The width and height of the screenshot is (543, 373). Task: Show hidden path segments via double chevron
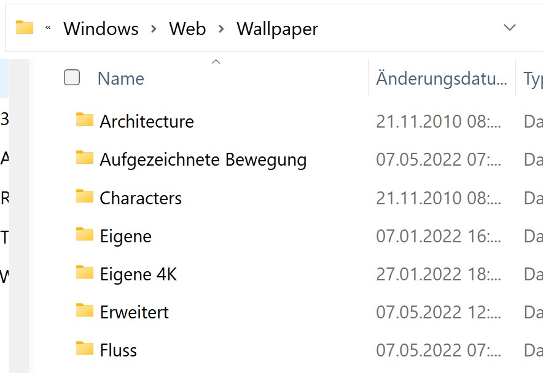pyautogui.click(x=48, y=28)
